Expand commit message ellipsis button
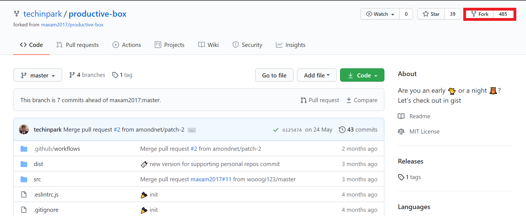Viewport: 526px width, 216px height. (192, 130)
